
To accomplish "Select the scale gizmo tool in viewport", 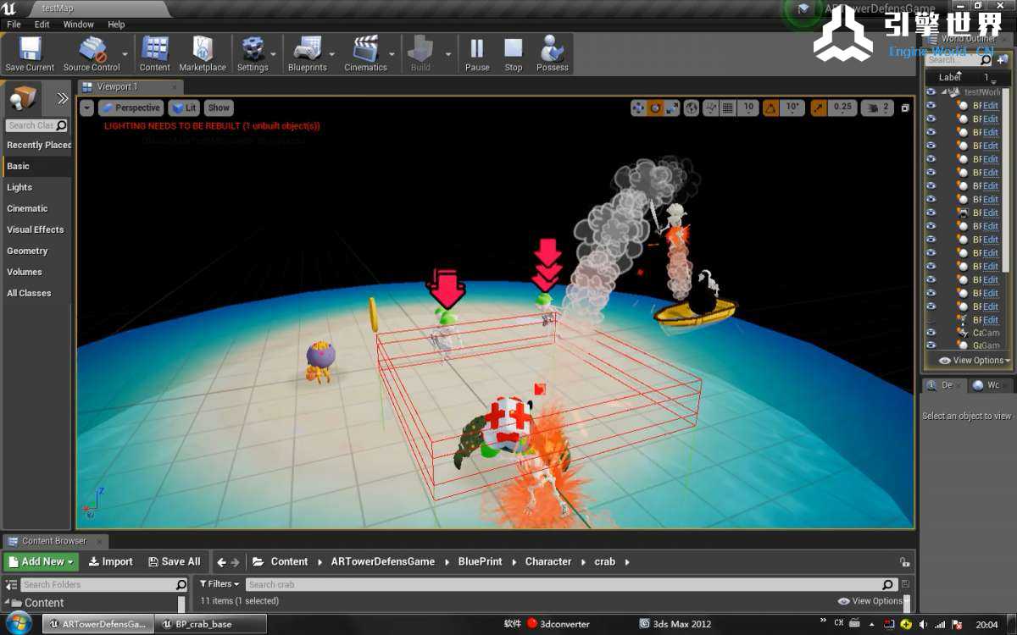I will [671, 108].
